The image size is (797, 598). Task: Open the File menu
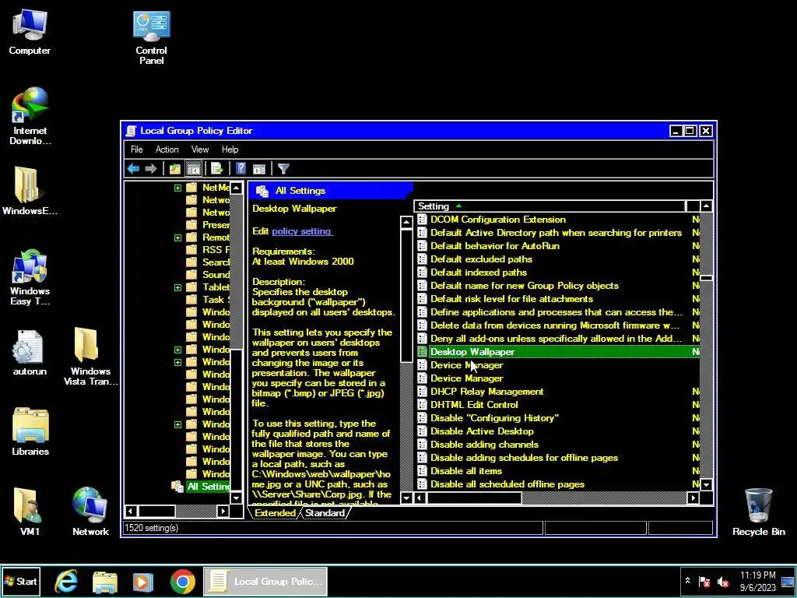click(x=137, y=149)
